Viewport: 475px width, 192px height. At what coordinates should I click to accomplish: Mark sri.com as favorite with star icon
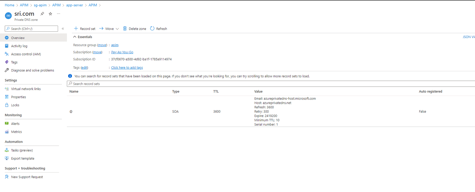(50, 14)
